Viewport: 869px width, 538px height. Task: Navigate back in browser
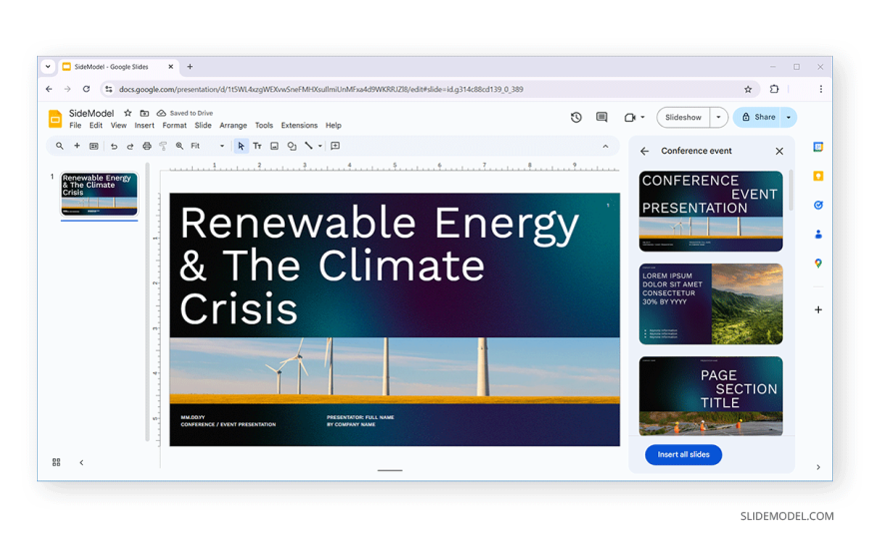[x=49, y=89]
